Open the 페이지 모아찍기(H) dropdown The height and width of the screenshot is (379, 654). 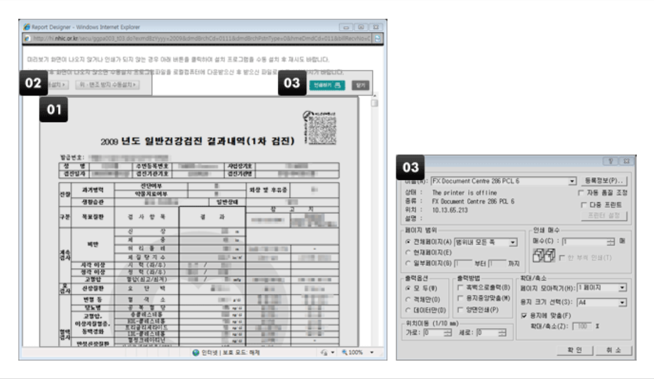(x=622, y=288)
